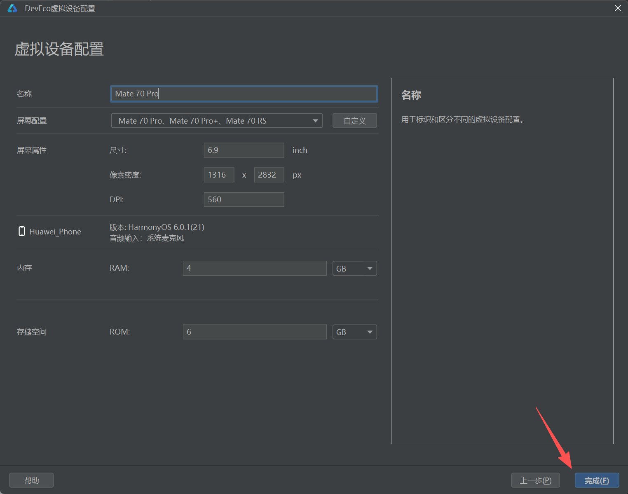The width and height of the screenshot is (628, 494).
Task: Click the inch unit label
Action: click(x=300, y=150)
